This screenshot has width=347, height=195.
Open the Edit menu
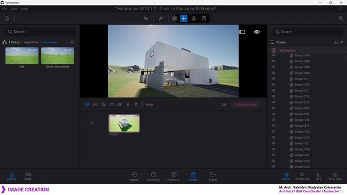[x=14, y=9]
